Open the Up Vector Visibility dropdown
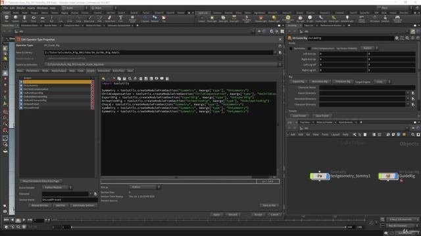Screen dimensions: 421x236 point(370,48)
